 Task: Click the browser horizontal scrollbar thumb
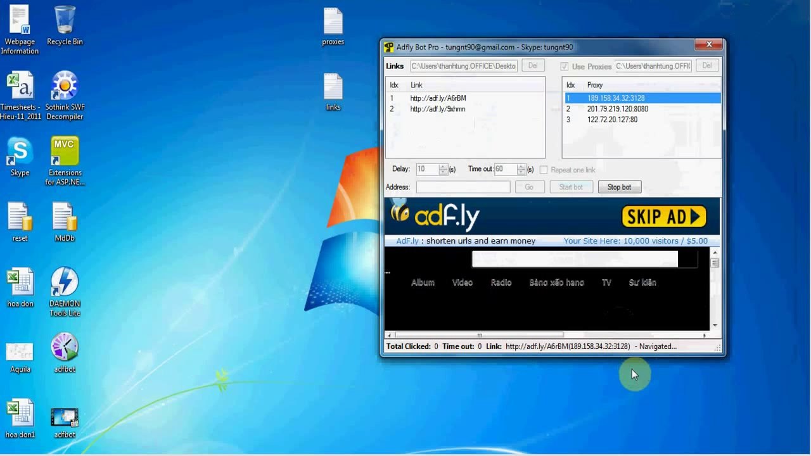tap(479, 335)
